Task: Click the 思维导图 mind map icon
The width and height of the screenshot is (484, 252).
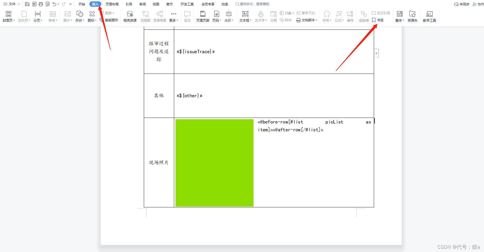Action: click(160, 14)
